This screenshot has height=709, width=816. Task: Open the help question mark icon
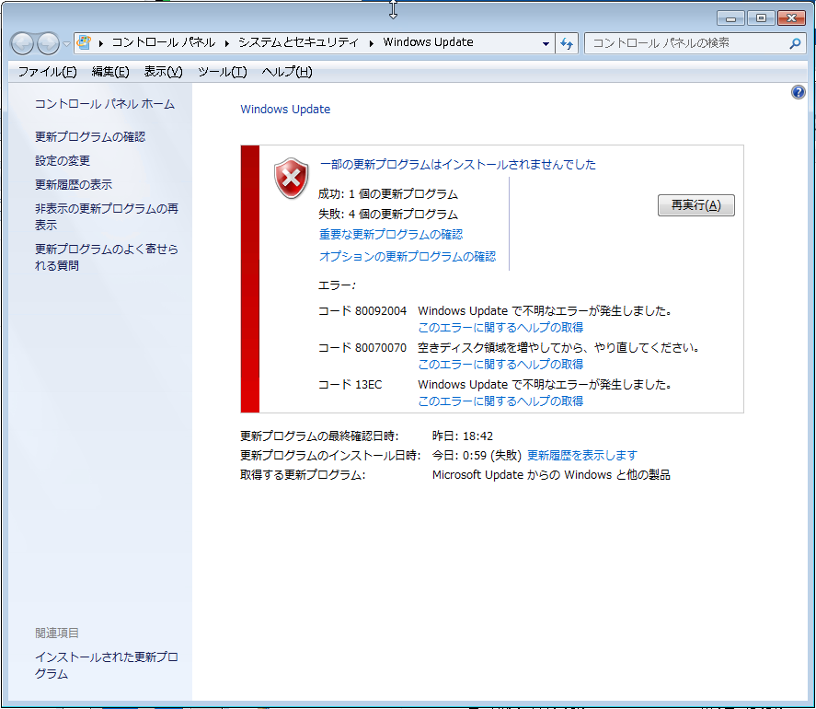(x=798, y=93)
